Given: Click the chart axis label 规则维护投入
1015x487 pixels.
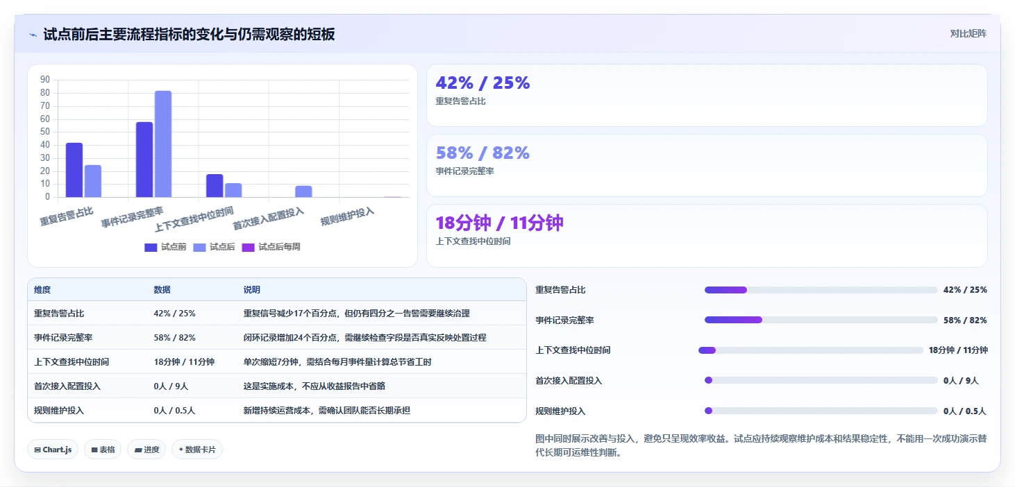Looking at the screenshot, I should [x=347, y=216].
